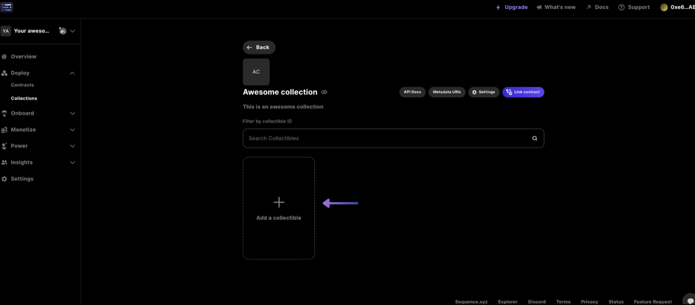Open the collection Settings button
This screenshot has height=305, width=695.
pos(483,92)
